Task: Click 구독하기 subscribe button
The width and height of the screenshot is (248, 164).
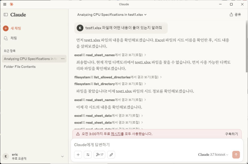Action: [x=231, y=134]
